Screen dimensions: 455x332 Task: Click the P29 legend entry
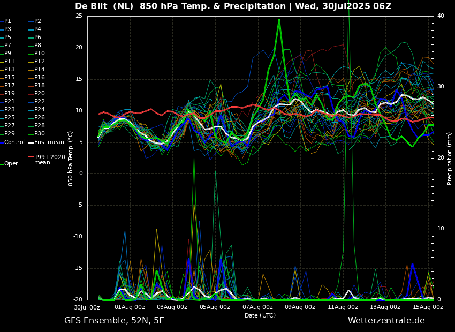10,133
